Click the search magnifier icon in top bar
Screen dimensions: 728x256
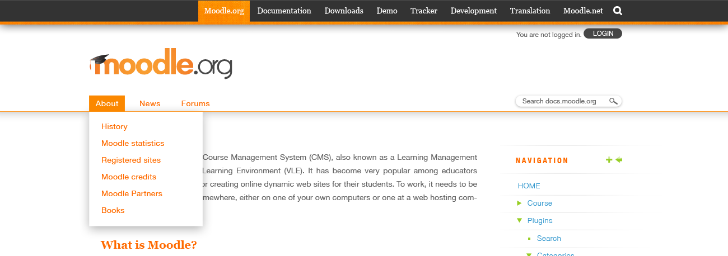(618, 11)
